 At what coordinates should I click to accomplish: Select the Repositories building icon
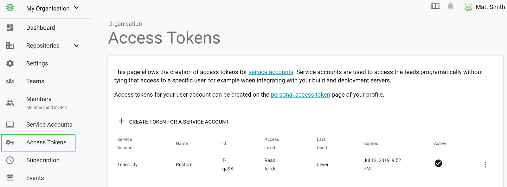(x=10, y=45)
